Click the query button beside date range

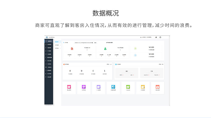[x=95, y=43]
